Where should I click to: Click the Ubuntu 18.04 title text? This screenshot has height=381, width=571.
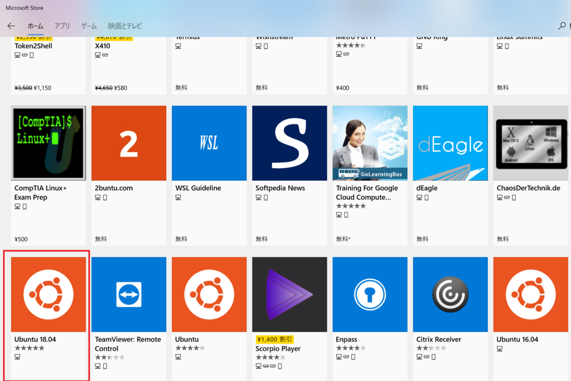click(35, 339)
